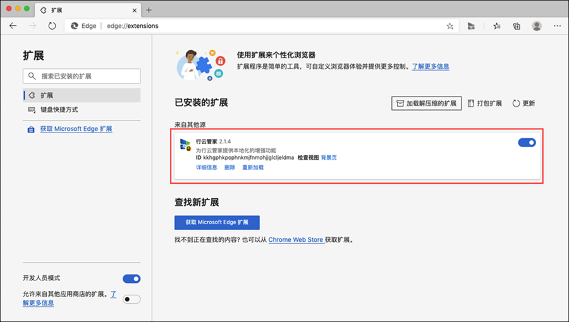Open the Chrome Web Store link

coord(296,241)
